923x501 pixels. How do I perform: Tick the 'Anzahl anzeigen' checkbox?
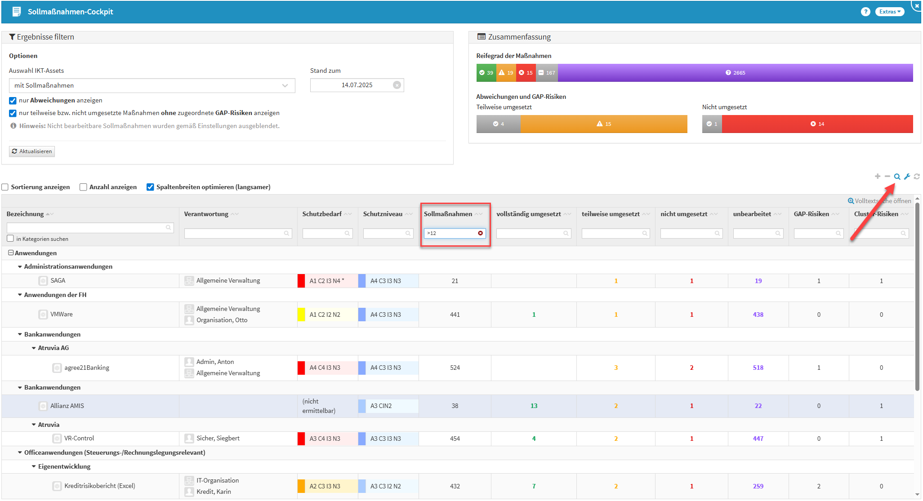83,187
